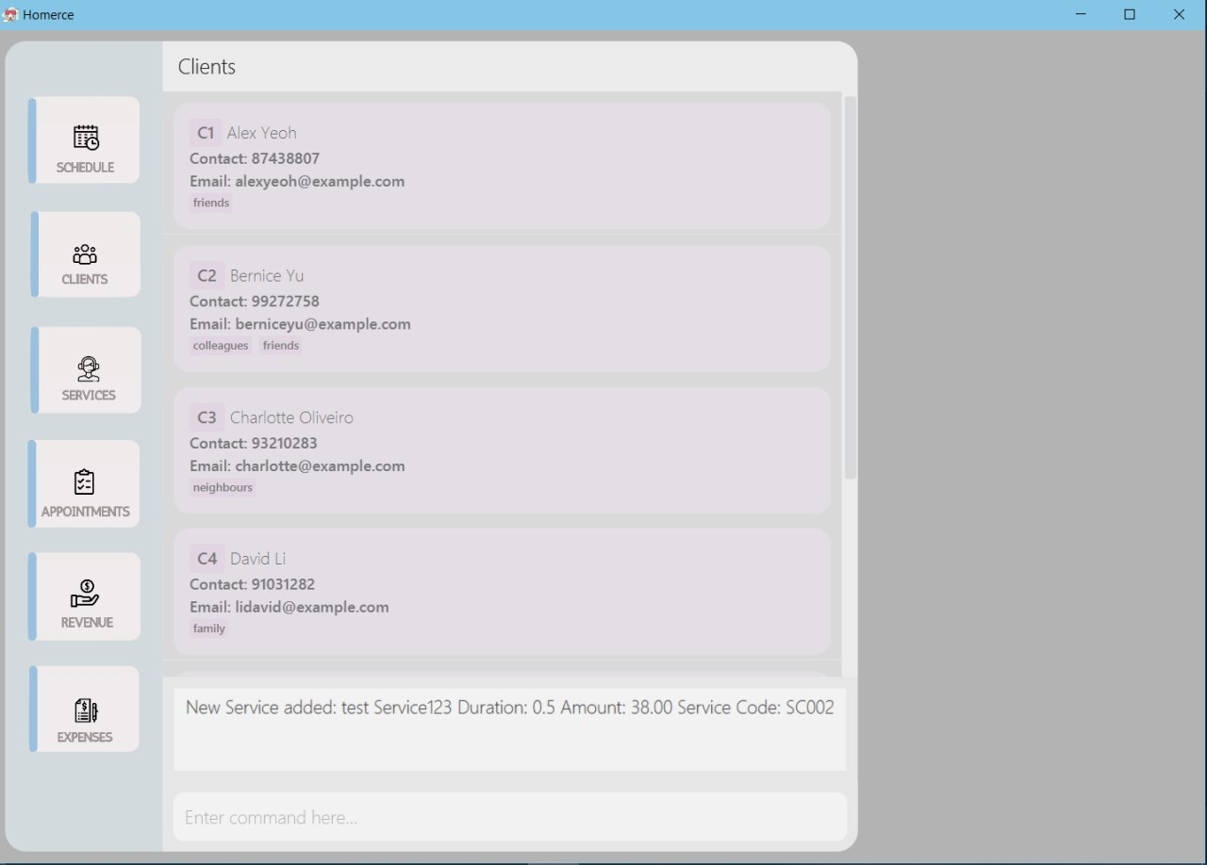Open the Revenue hand-with-coin icon
The height and width of the screenshot is (865, 1207).
[86, 595]
